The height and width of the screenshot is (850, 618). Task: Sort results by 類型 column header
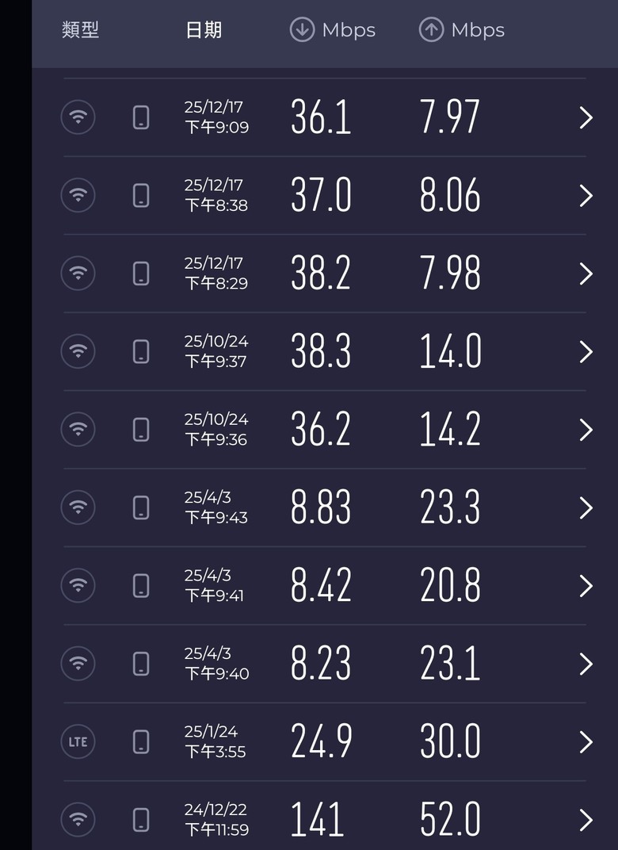[80, 30]
